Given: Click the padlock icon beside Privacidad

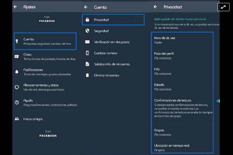Looking at the screenshot, I should point(87,20).
